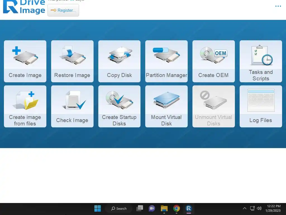Open network status tray icon
Viewport: 286px width, 215px height.
pyautogui.click(x=252, y=208)
